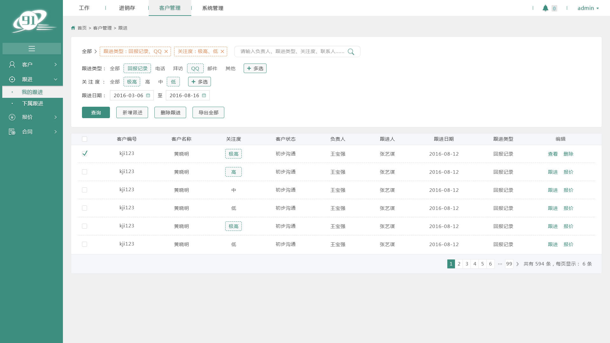Select the 客户管理 top tab
This screenshot has height=343, width=610.
(x=170, y=8)
